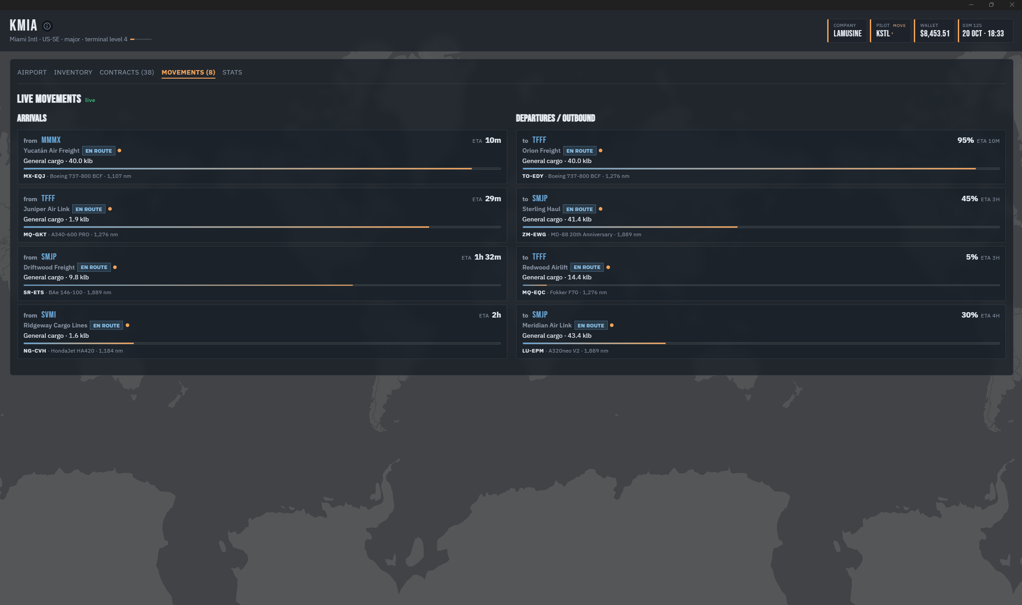Open TFFF origin link for Juniper Air Link
1022x605 pixels.
[x=48, y=199]
